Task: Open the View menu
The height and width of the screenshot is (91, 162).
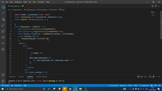Action: click(x=25, y=2)
